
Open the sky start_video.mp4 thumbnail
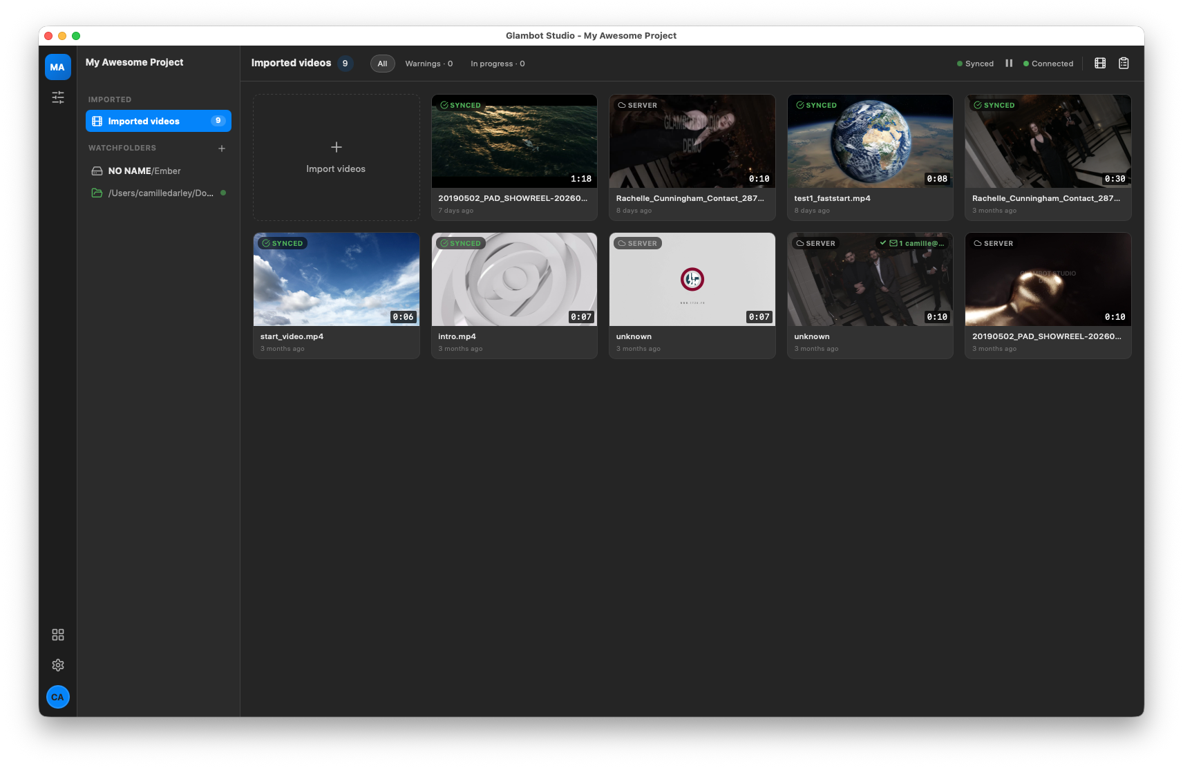pyautogui.click(x=337, y=280)
